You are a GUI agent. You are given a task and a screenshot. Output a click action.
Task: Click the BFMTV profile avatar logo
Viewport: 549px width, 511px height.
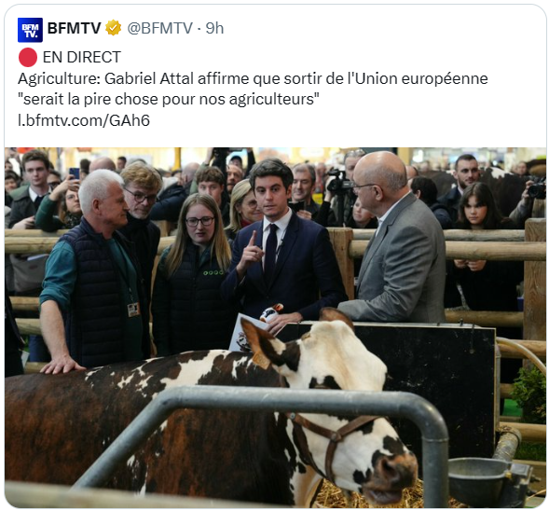point(30,30)
